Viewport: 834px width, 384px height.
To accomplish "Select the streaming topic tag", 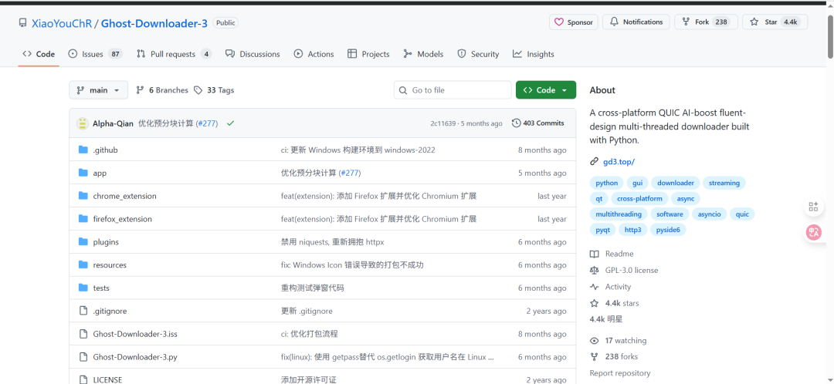I will (724, 183).
